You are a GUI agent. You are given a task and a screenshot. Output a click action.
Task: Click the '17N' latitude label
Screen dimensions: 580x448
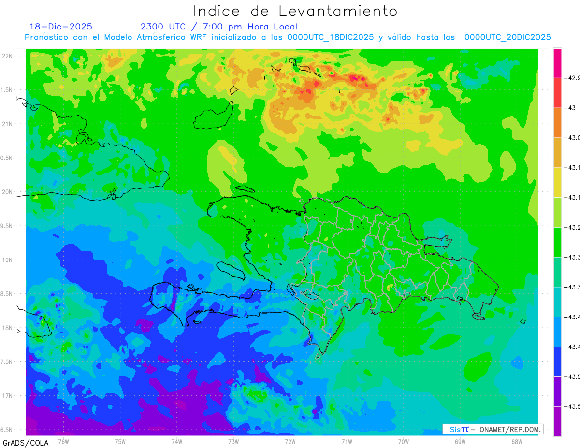pos(8,396)
